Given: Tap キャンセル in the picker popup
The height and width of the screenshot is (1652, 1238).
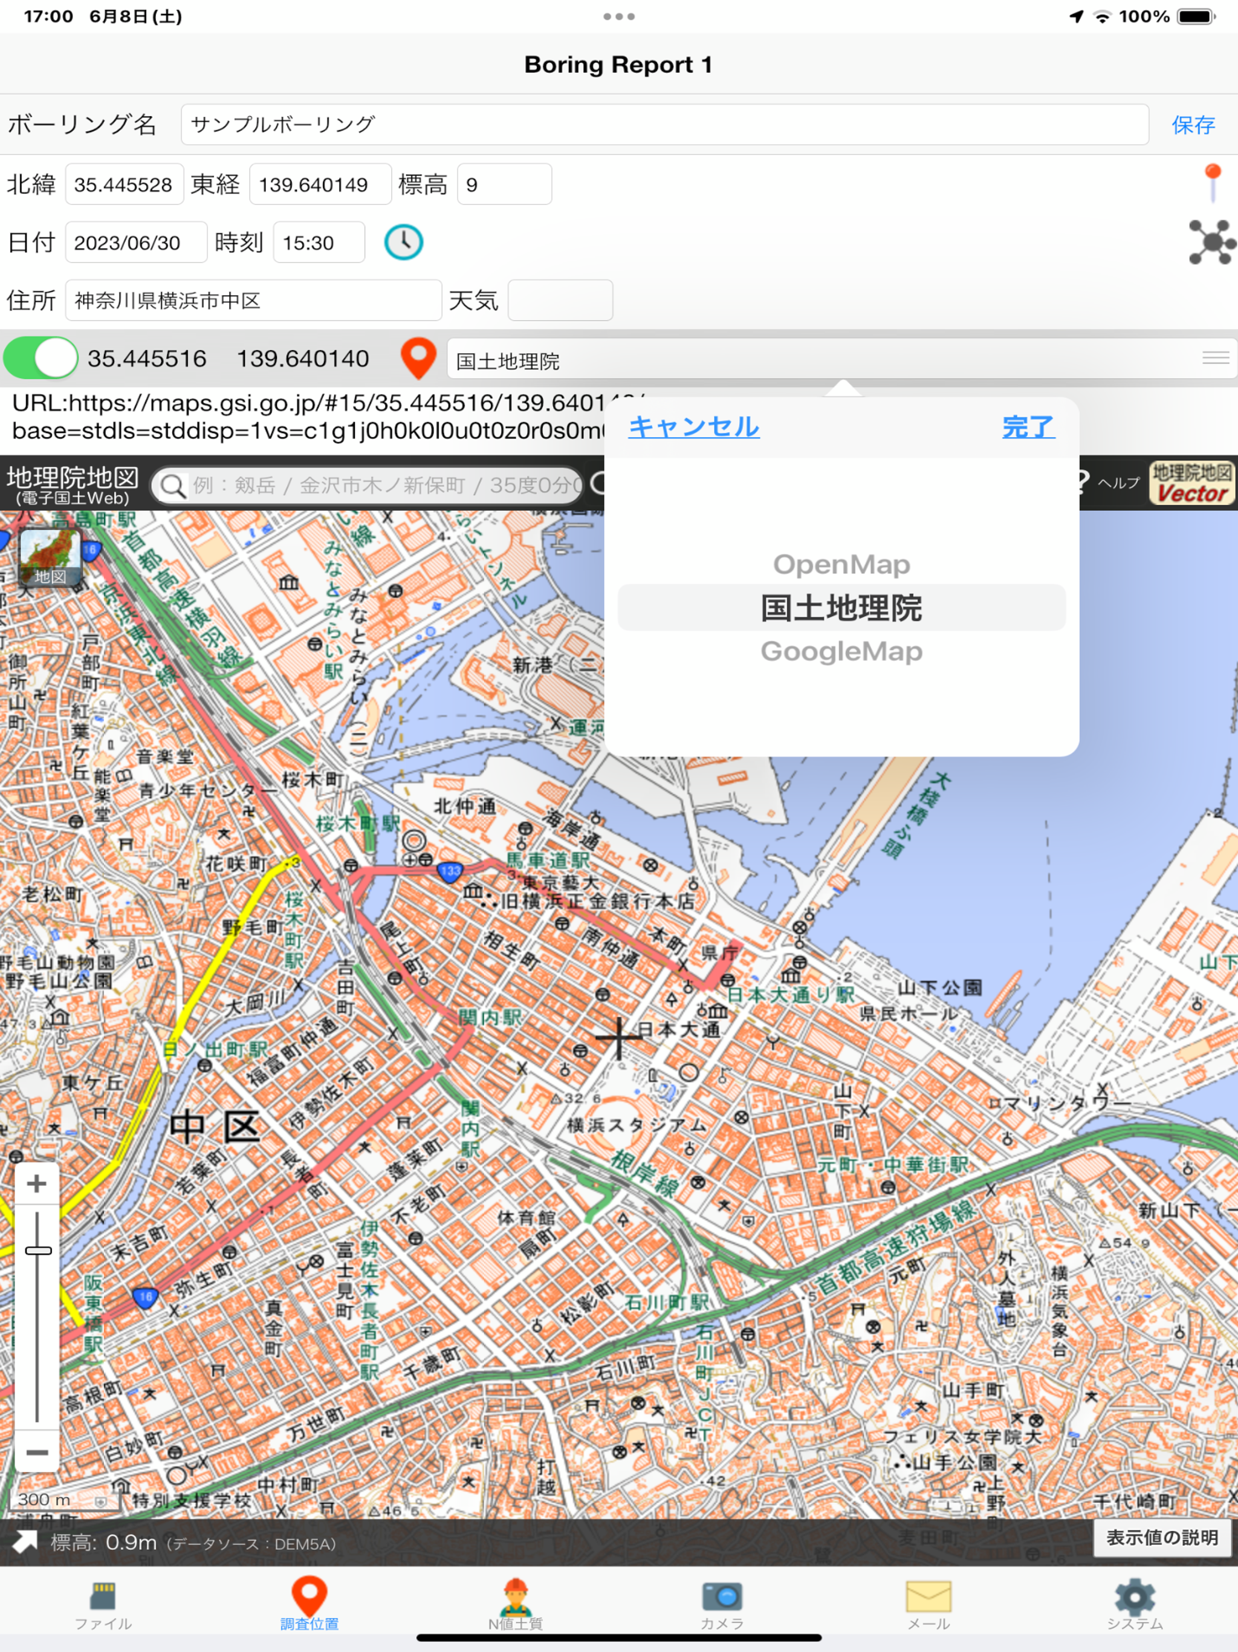Looking at the screenshot, I should point(694,426).
